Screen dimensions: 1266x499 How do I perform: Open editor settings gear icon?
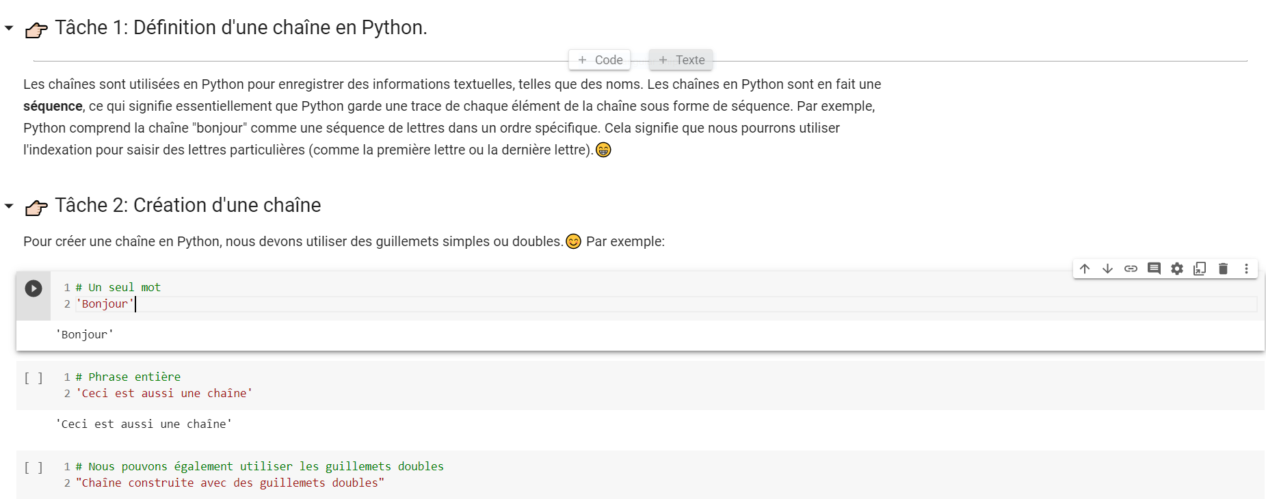click(x=1177, y=269)
